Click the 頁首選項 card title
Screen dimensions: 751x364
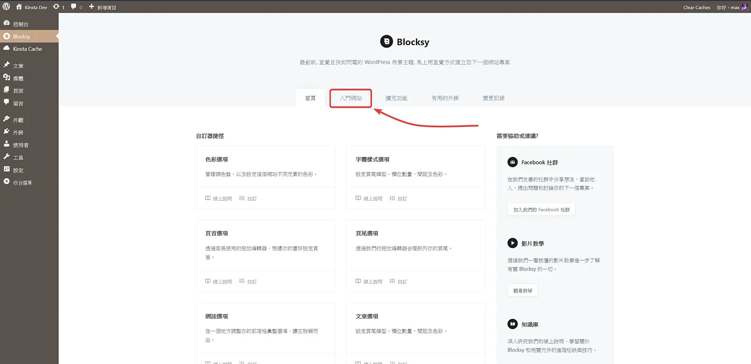(x=216, y=233)
